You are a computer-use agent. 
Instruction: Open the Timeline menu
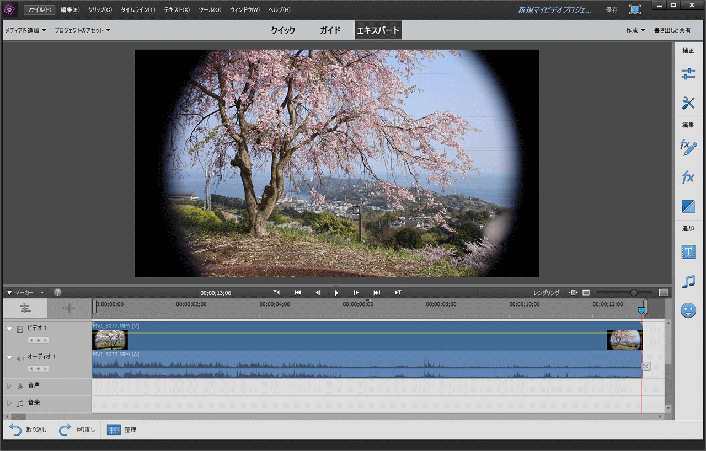(138, 10)
